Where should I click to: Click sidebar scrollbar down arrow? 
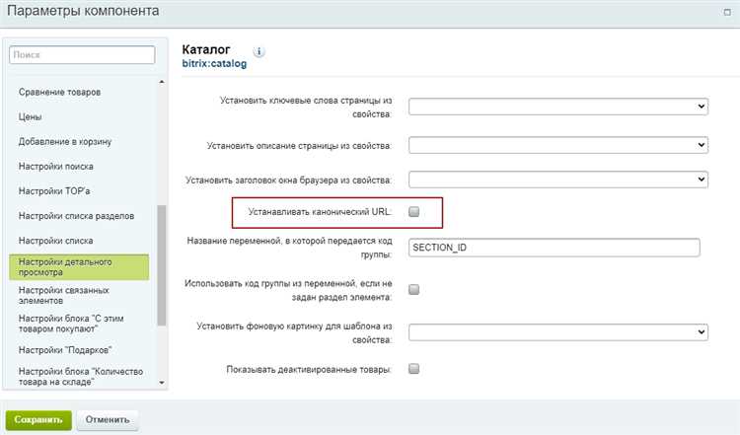coord(162,383)
